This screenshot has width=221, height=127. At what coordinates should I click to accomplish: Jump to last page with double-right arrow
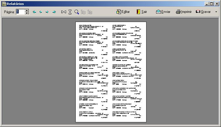pos(54,12)
